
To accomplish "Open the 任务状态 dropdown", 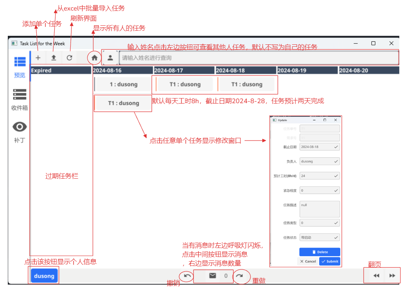I will point(320,237).
